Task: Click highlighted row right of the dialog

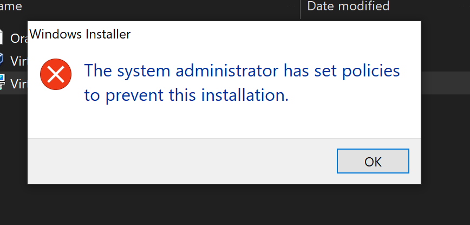Action: pyautogui.click(x=445, y=83)
